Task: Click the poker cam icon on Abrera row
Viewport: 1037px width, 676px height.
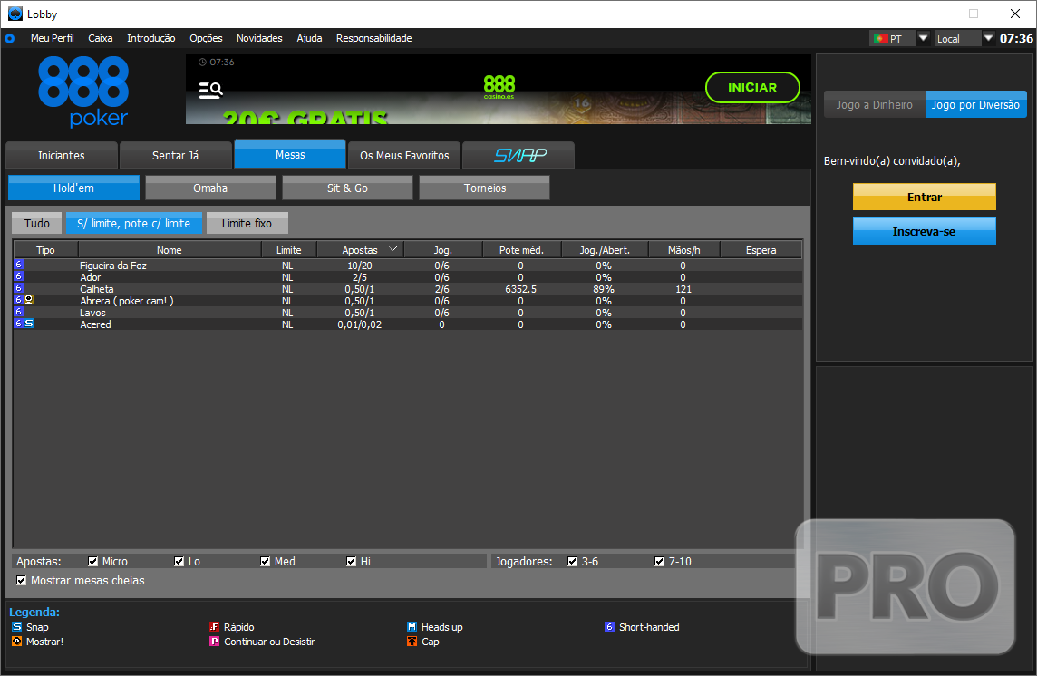Action: (x=29, y=300)
